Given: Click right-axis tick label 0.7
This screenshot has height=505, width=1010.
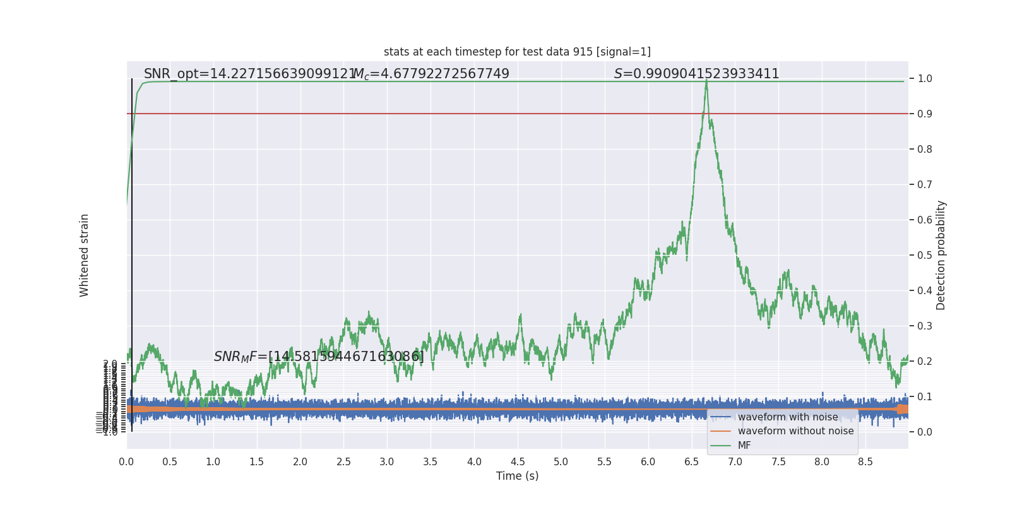Looking at the screenshot, I should [925, 185].
